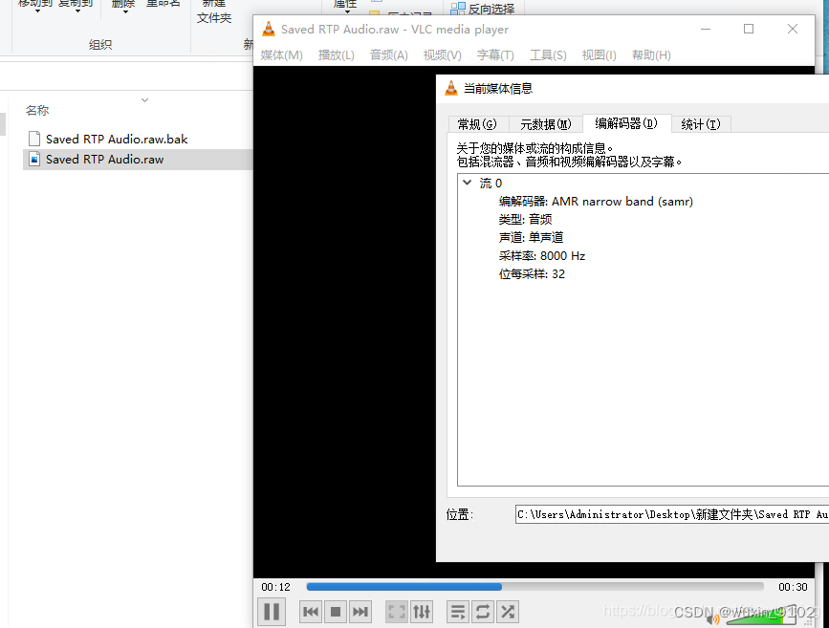Image resolution: width=829 pixels, height=628 pixels.
Task: Open the 帮助(H) menu
Action: point(651,55)
